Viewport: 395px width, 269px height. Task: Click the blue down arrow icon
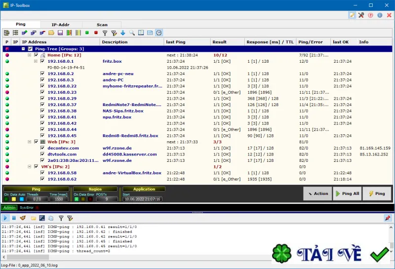click(123, 33)
